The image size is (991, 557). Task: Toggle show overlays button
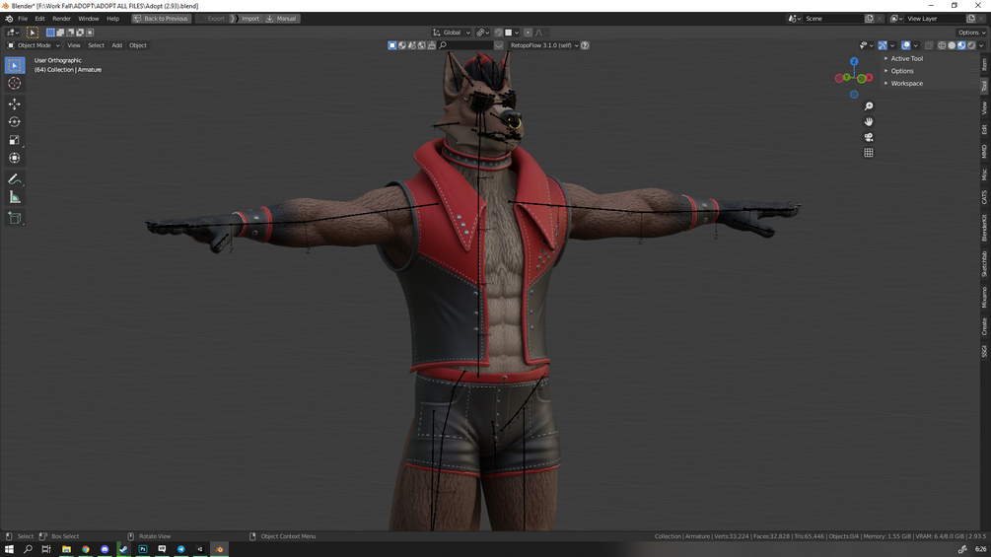(905, 45)
